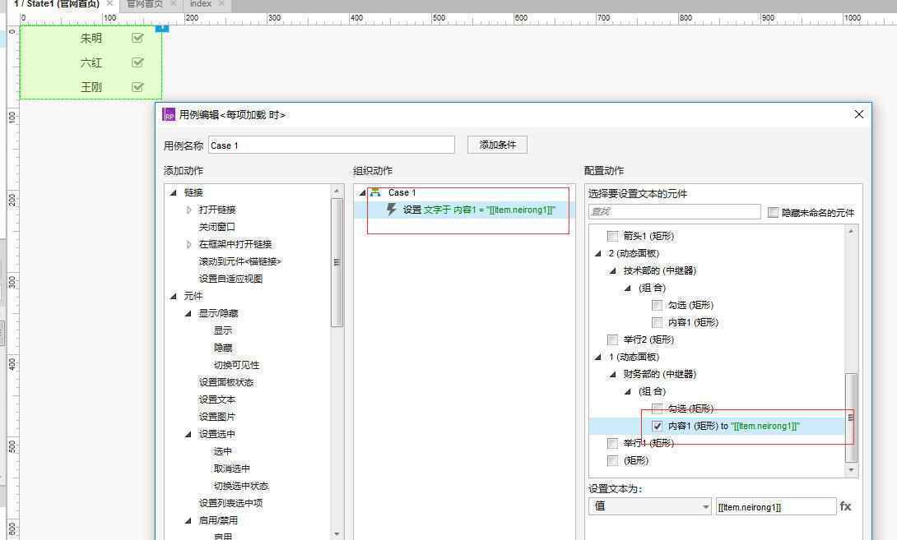Click the check icon beside 六红
Image resolution: width=897 pixels, height=540 pixels.
coord(137,62)
